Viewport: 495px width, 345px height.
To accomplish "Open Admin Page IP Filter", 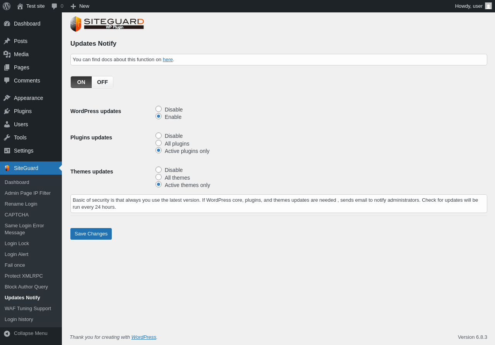I will (x=31, y=193).
